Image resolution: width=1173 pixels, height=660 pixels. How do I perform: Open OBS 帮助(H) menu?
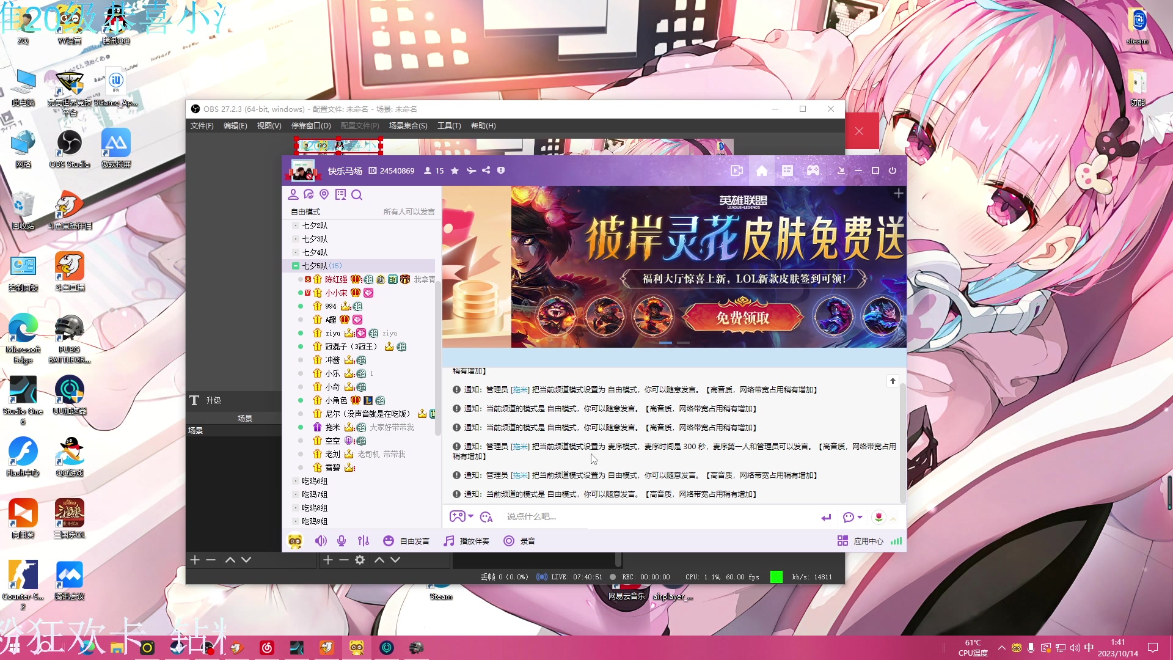pyautogui.click(x=483, y=126)
